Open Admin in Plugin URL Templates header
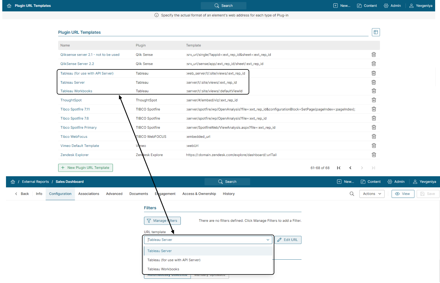Screen dimensions: 440x283 (x=392, y=6)
